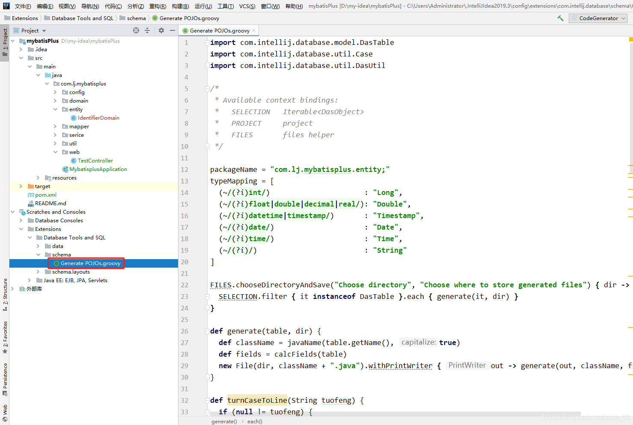This screenshot has height=425, width=633.
Task: Toggle the Web tool window button
Action: point(5,413)
